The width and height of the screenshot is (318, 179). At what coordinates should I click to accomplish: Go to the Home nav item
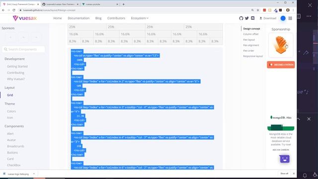[x=58, y=18]
